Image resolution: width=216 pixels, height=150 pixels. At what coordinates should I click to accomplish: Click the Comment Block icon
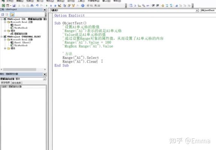pos(167,6)
